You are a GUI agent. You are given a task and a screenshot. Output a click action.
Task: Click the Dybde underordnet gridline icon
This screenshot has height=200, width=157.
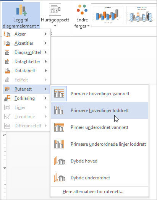click(60, 178)
